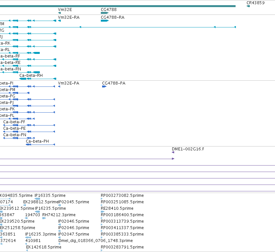Click the RH74212.3prime label
Image resolution: width=275 pixels, height=252 pixels.
(59, 215)
